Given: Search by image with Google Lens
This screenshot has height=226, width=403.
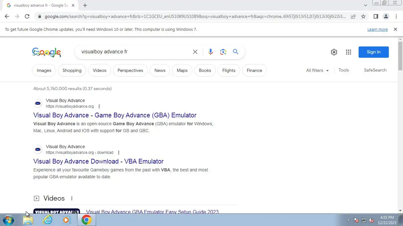Looking at the screenshot, I should pyautogui.click(x=223, y=52).
